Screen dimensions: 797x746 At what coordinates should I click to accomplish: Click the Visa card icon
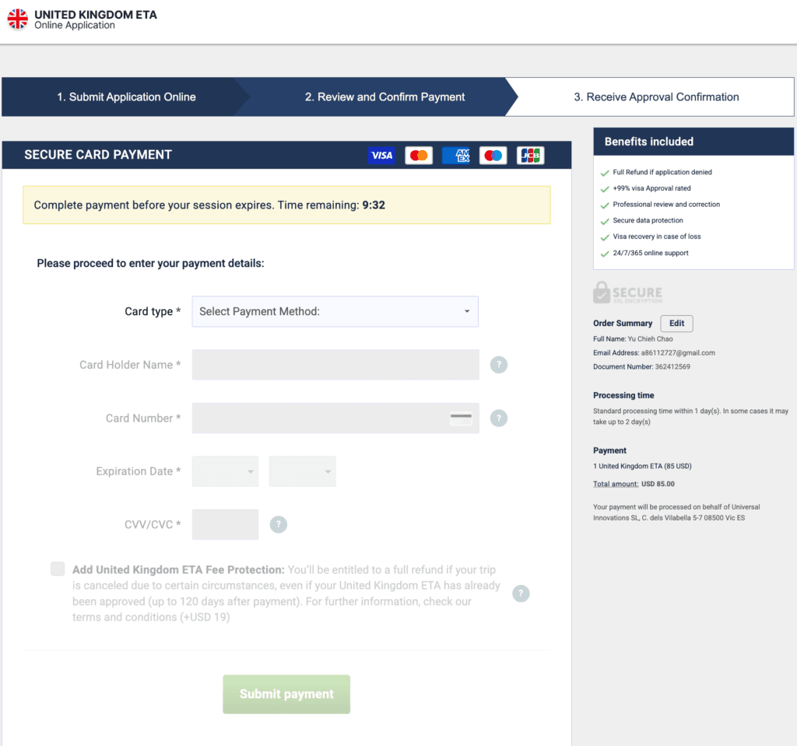tap(381, 156)
